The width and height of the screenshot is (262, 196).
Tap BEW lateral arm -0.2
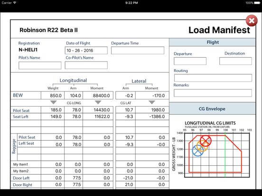(x=125, y=96)
